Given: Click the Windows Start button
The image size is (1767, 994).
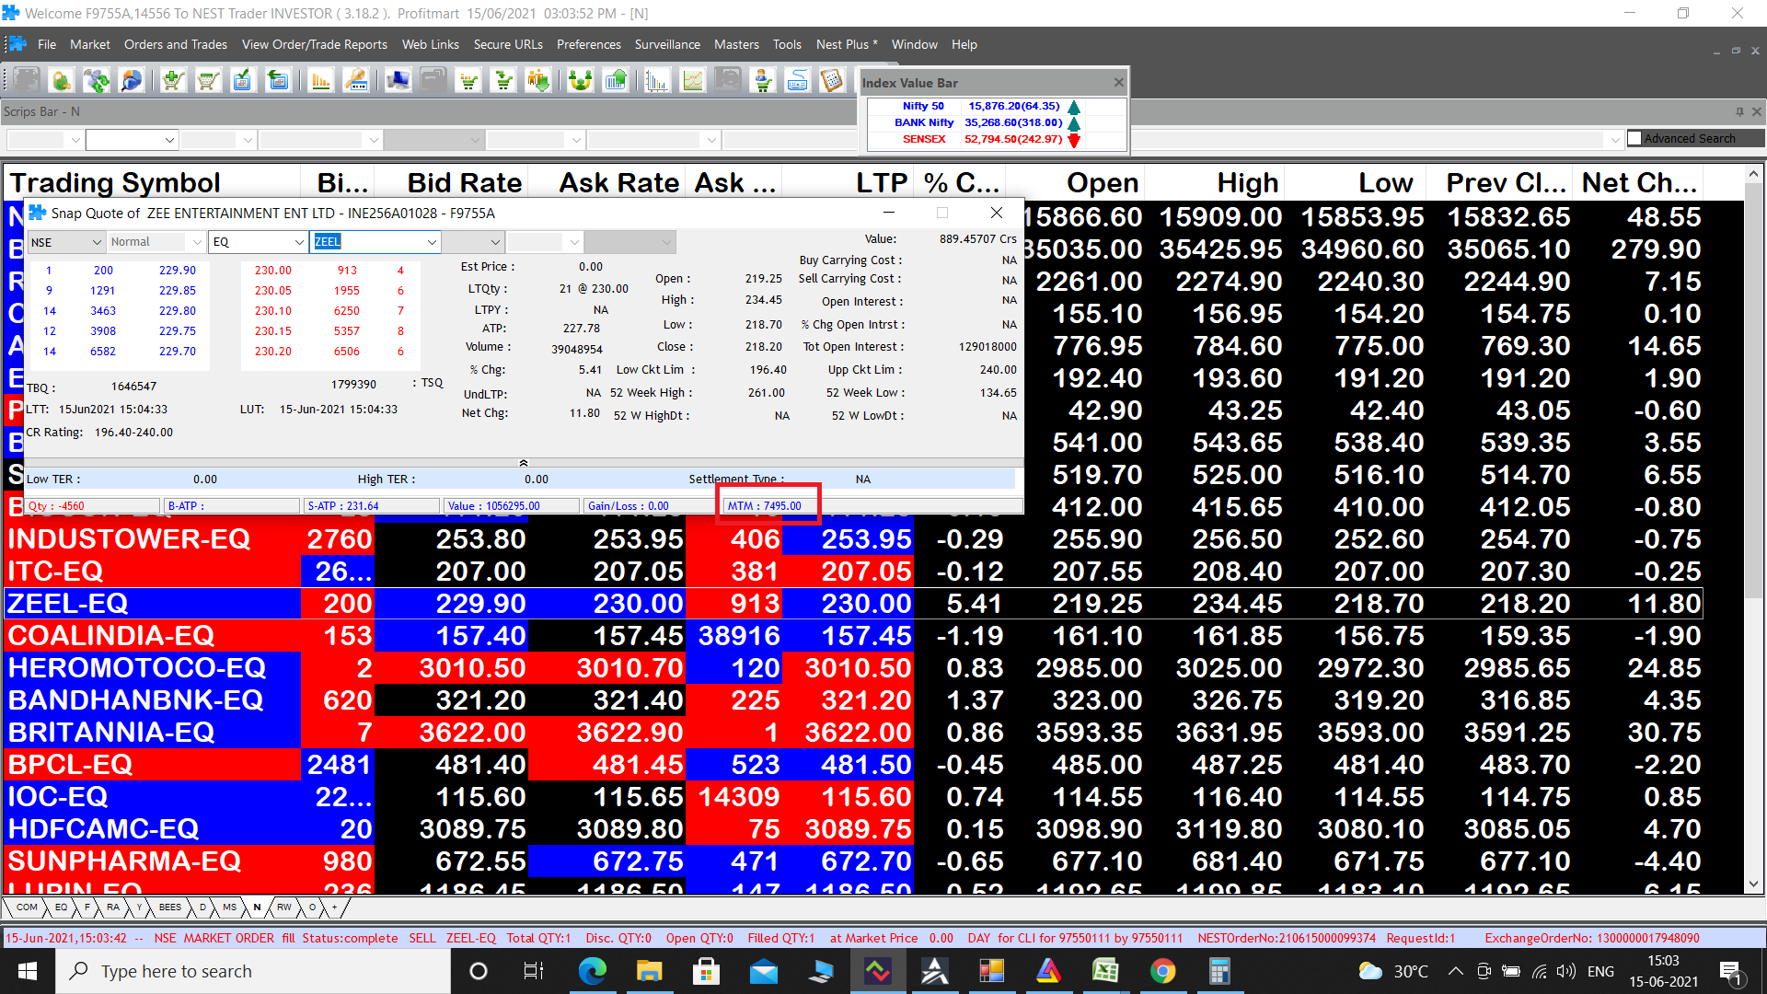Looking at the screenshot, I should tap(28, 971).
